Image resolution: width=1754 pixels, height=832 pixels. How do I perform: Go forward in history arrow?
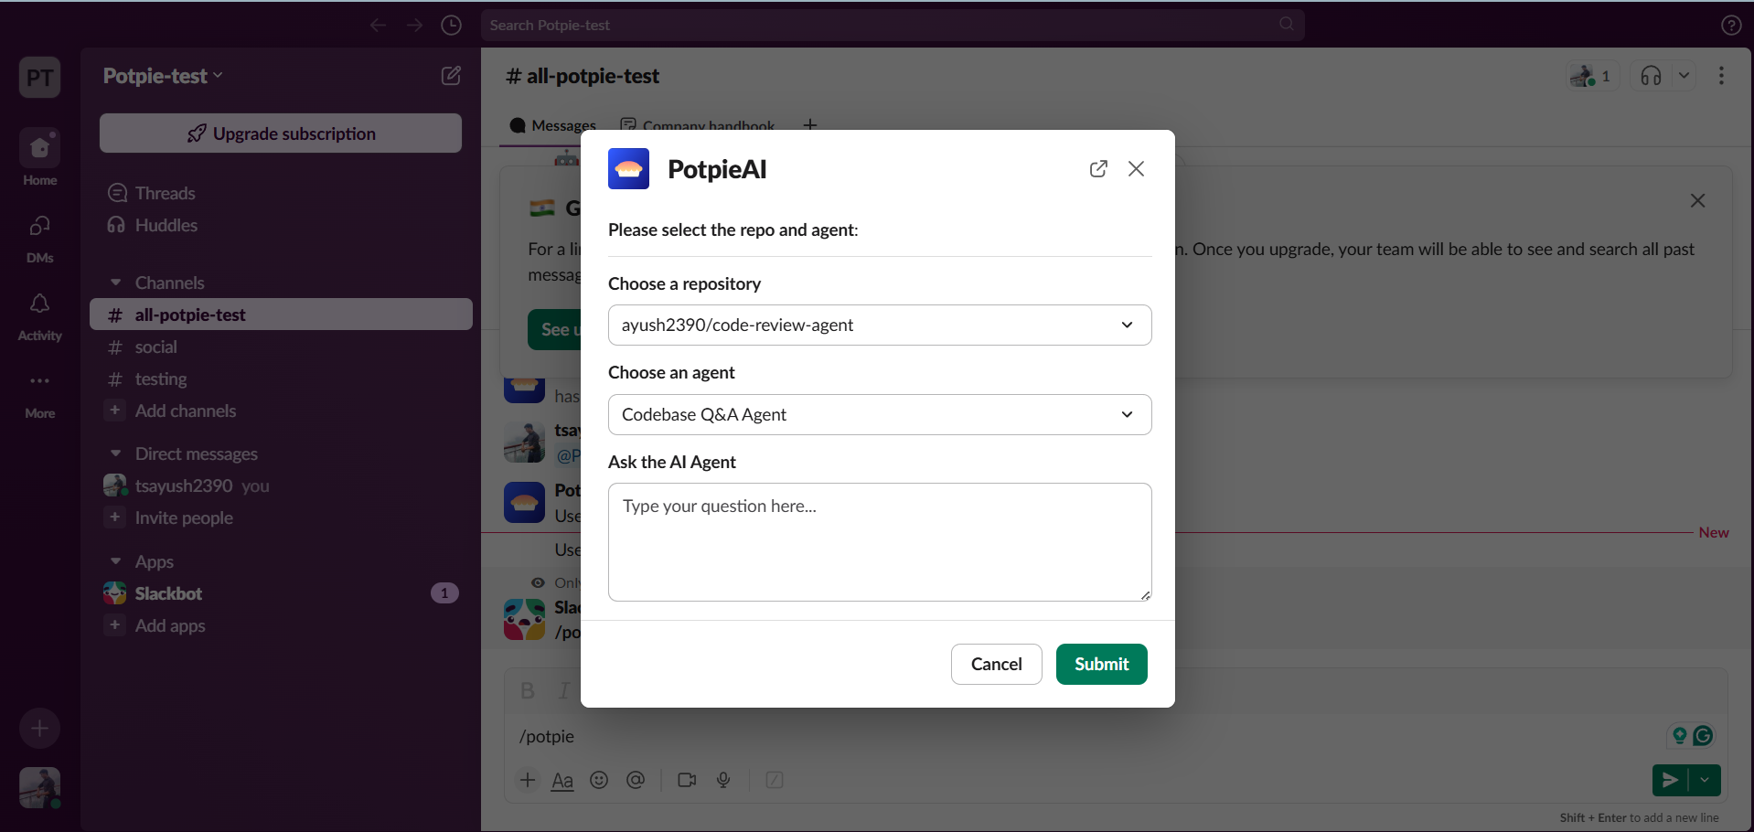pyautogui.click(x=415, y=25)
